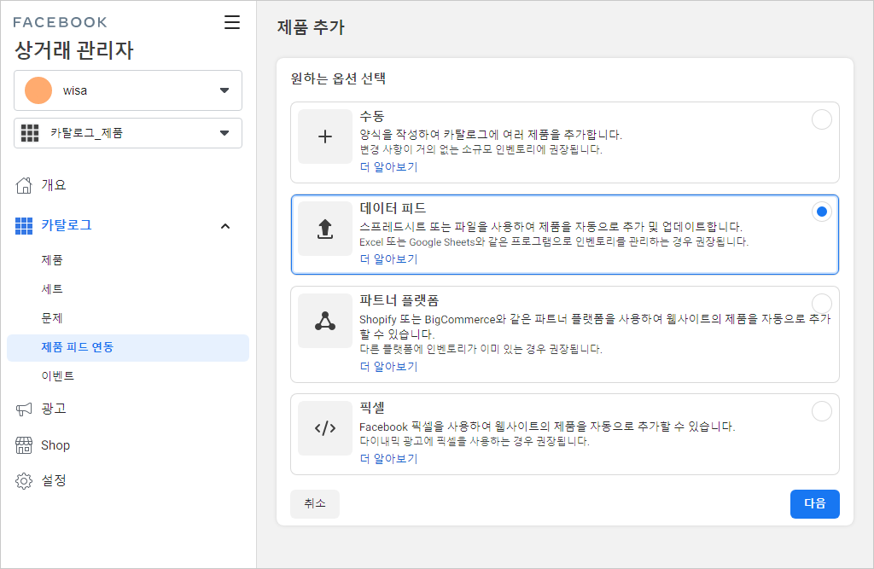
Task: Click the Shop storefront icon
Action: click(x=24, y=445)
